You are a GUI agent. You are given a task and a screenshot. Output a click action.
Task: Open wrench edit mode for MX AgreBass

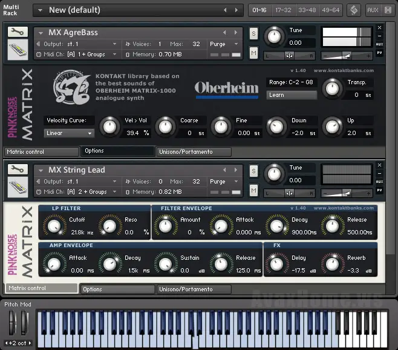pyautogui.click(x=18, y=31)
